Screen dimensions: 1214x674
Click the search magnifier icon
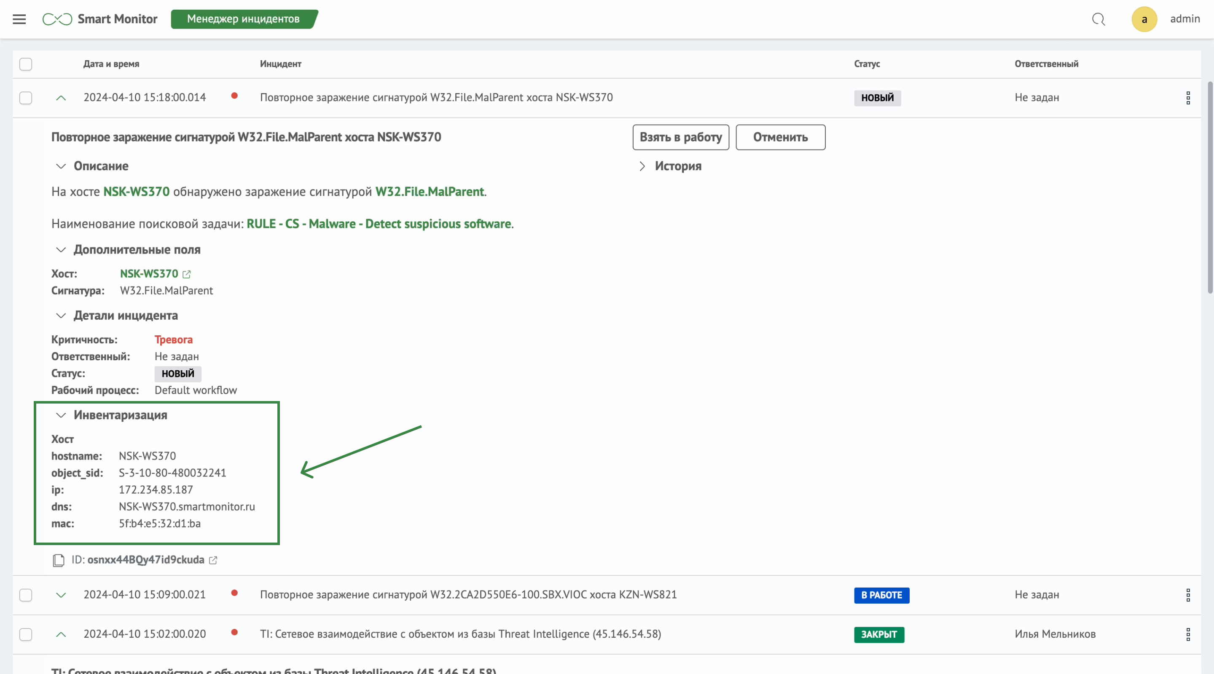pos(1099,19)
